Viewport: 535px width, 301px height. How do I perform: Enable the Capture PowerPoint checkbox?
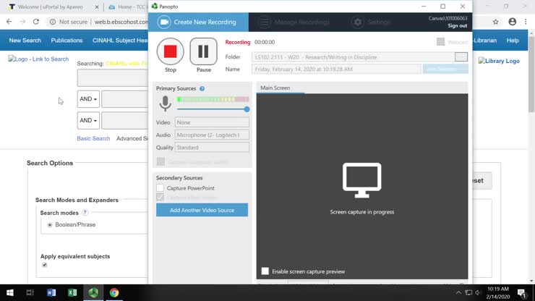160,188
